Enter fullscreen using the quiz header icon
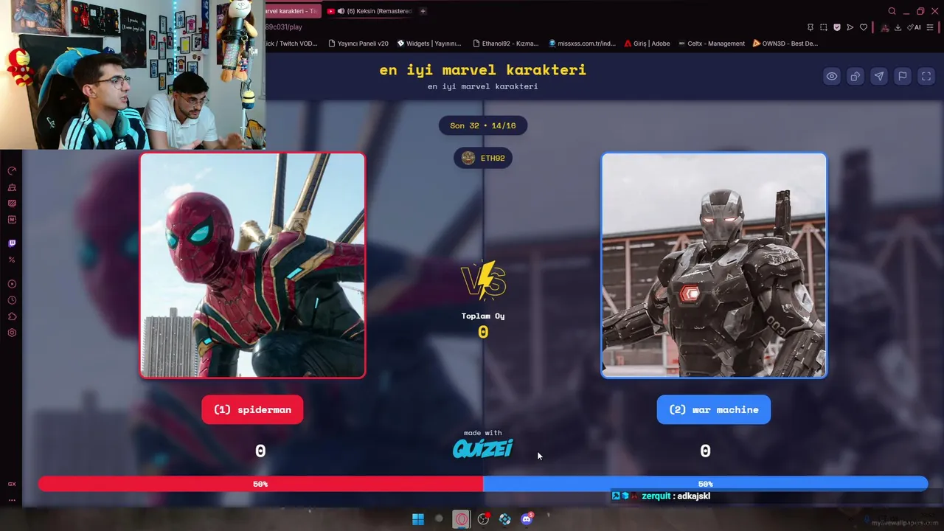This screenshot has width=944, height=531. point(926,76)
